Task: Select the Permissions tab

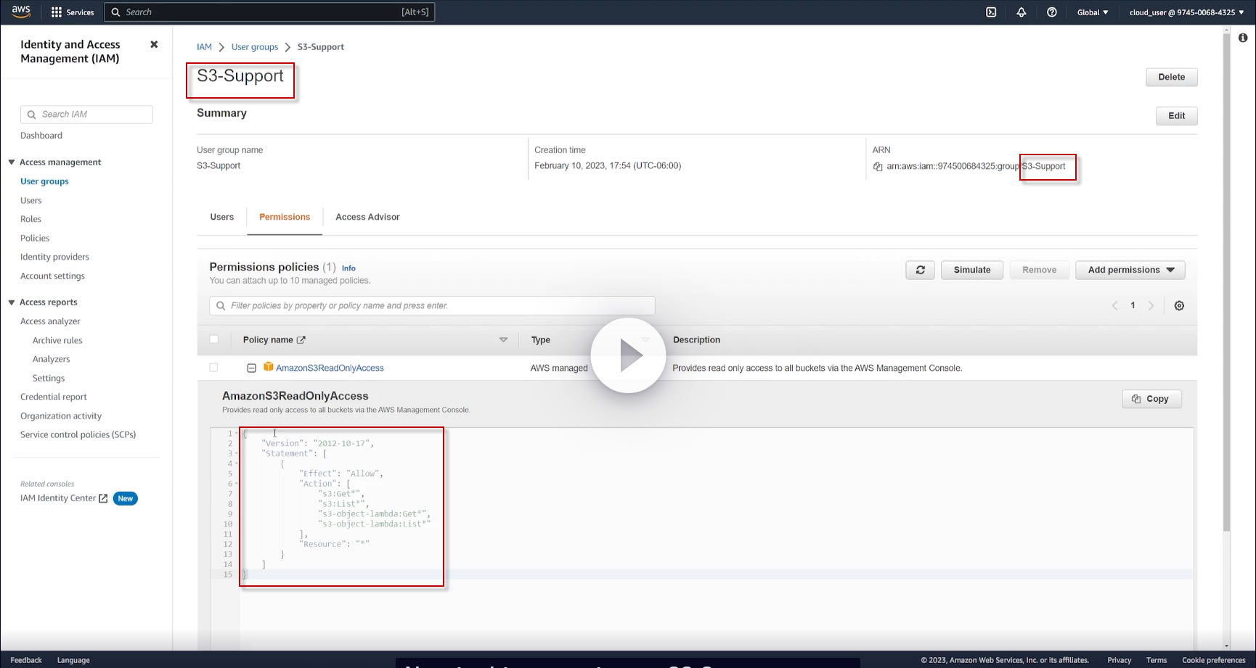Action: click(285, 217)
